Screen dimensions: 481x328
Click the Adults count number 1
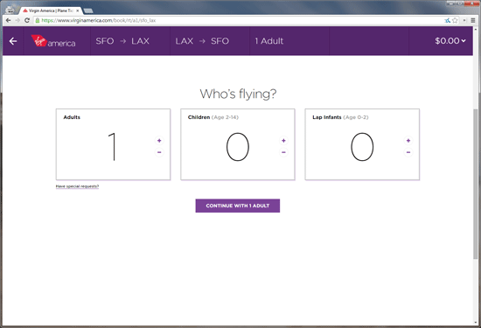click(x=113, y=147)
